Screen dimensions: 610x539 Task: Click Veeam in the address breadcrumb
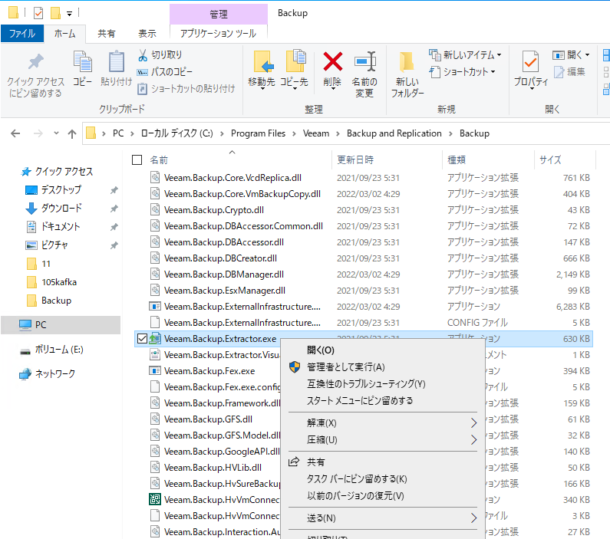pos(316,133)
